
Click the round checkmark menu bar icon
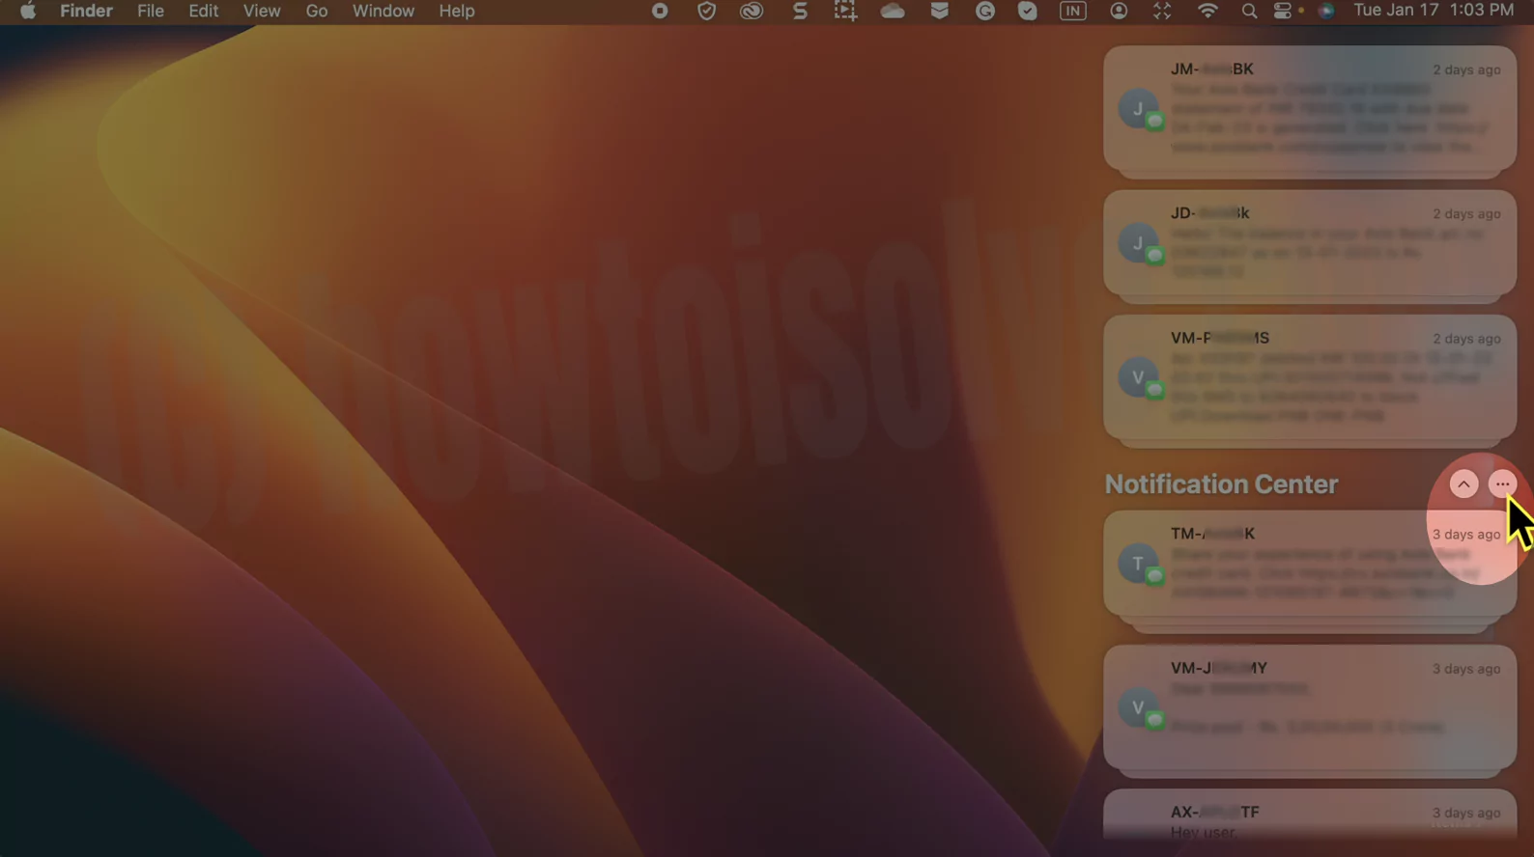click(x=1028, y=11)
